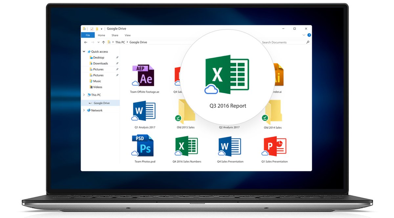This screenshot has height=218, width=394.
Task: Expand the This PC tree node
Action: click(84, 95)
